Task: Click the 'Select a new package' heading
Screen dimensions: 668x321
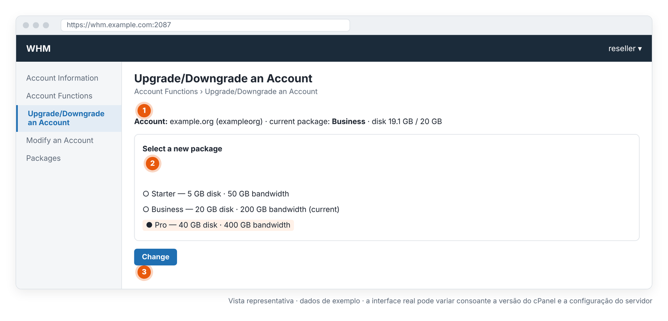Action: click(x=182, y=149)
